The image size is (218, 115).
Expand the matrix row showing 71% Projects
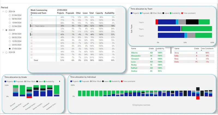[x=32, y=20]
